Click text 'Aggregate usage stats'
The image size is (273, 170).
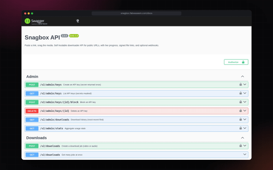click(75, 128)
